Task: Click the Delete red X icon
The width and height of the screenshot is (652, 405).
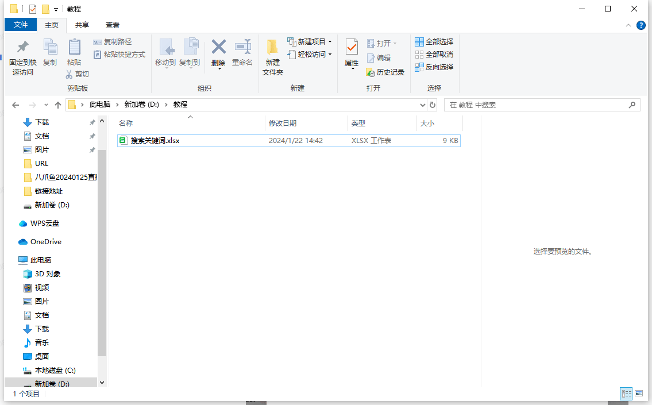Action: (x=218, y=47)
